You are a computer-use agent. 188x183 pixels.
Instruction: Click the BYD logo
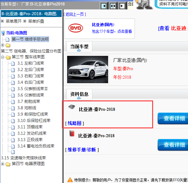76,28
